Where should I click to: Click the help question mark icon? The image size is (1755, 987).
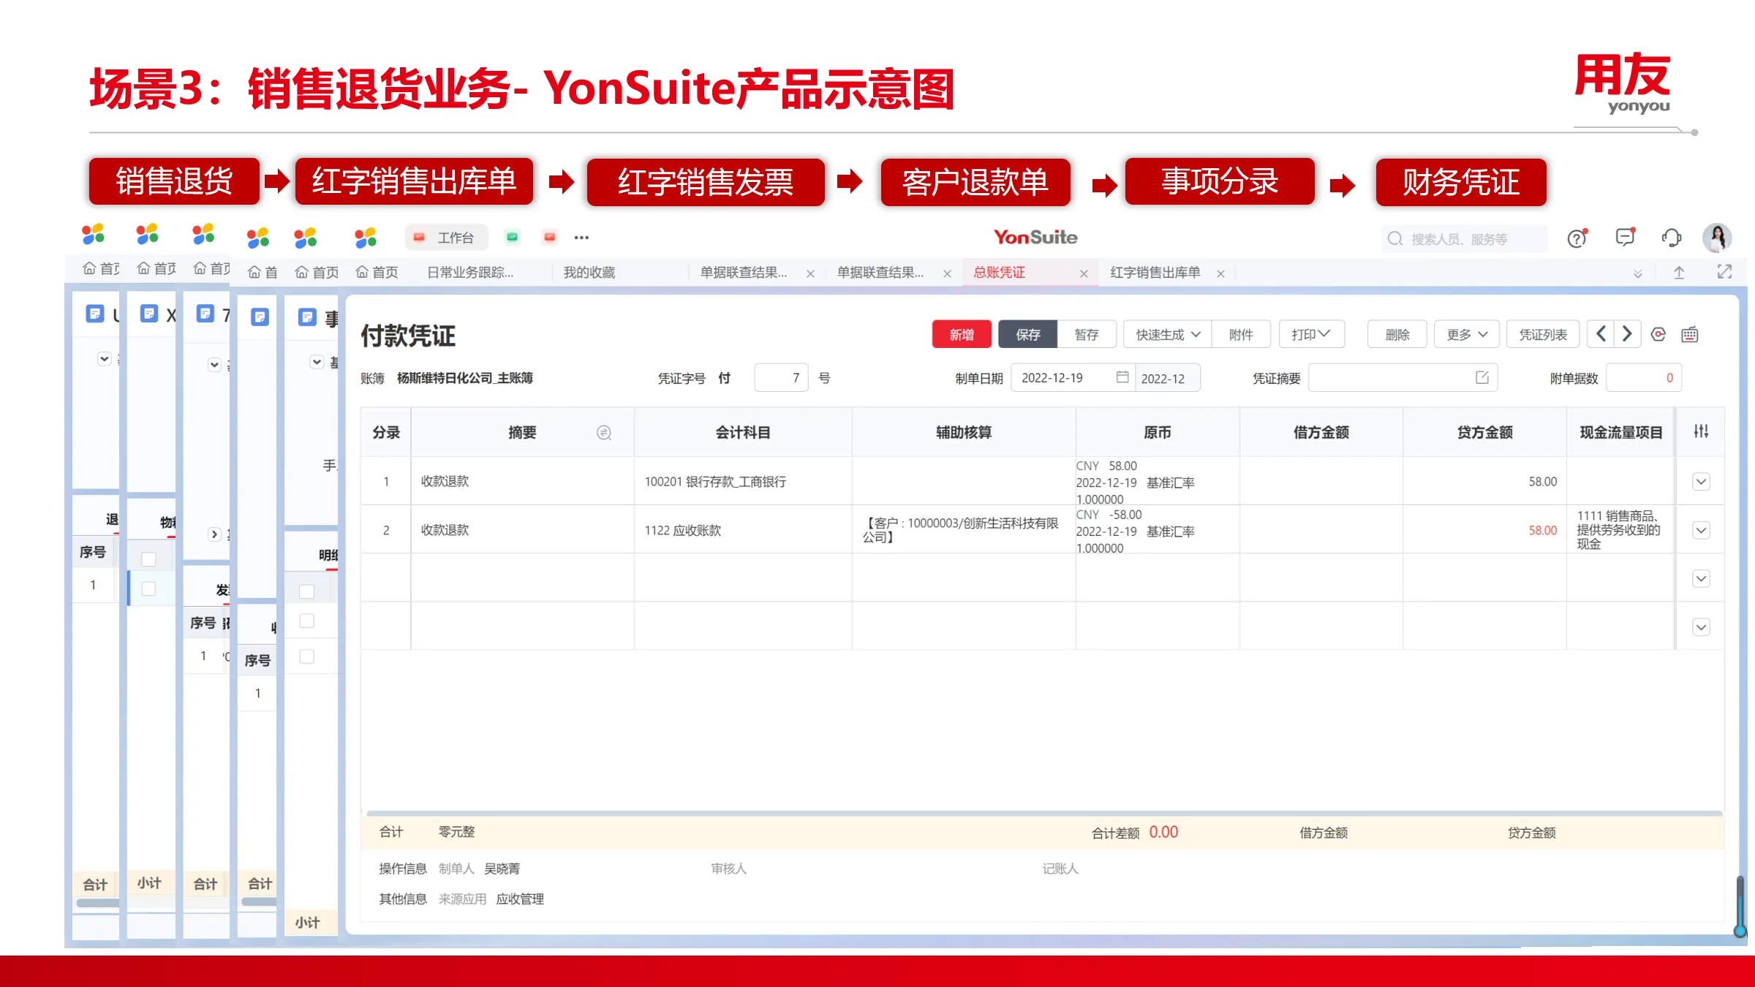(x=1577, y=238)
